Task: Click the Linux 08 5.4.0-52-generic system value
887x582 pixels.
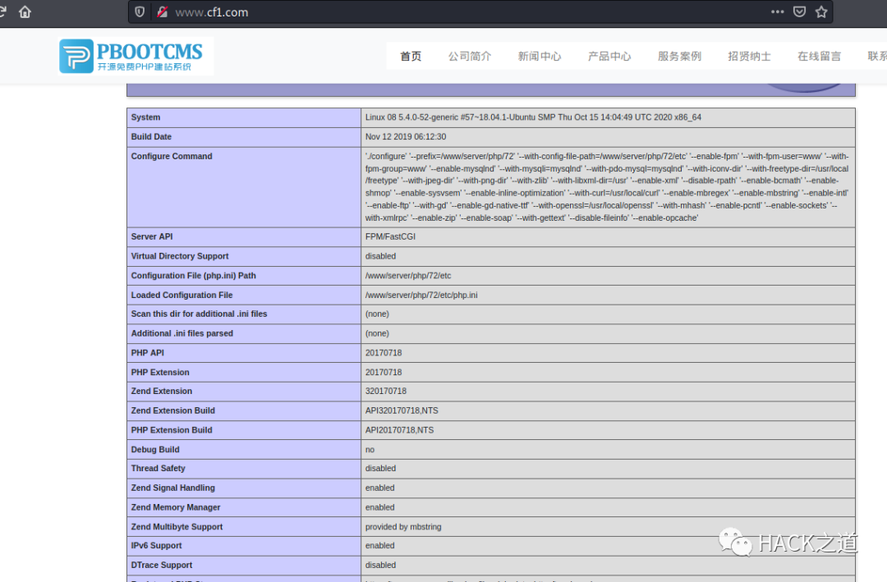Action: [x=533, y=117]
